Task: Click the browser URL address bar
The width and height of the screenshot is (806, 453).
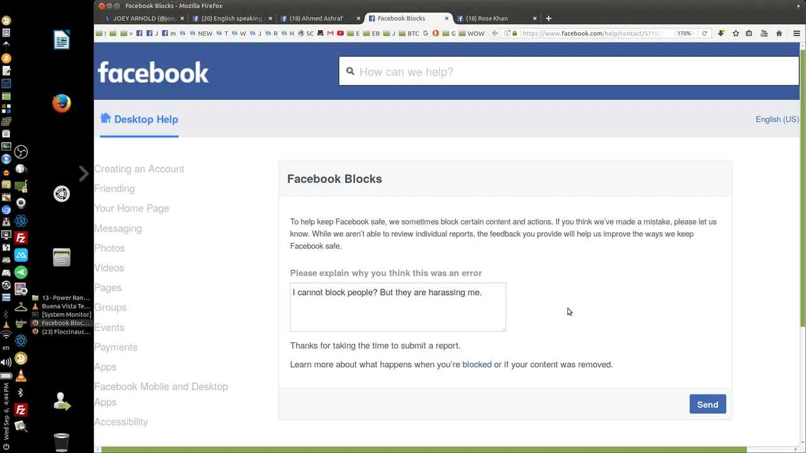Action: [592, 33]
